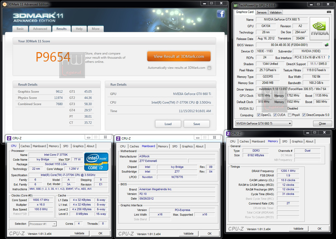336x239 pixels.
Task: Open Memory tab in CPU-Z Mainboard window
Action: (163, 146)
